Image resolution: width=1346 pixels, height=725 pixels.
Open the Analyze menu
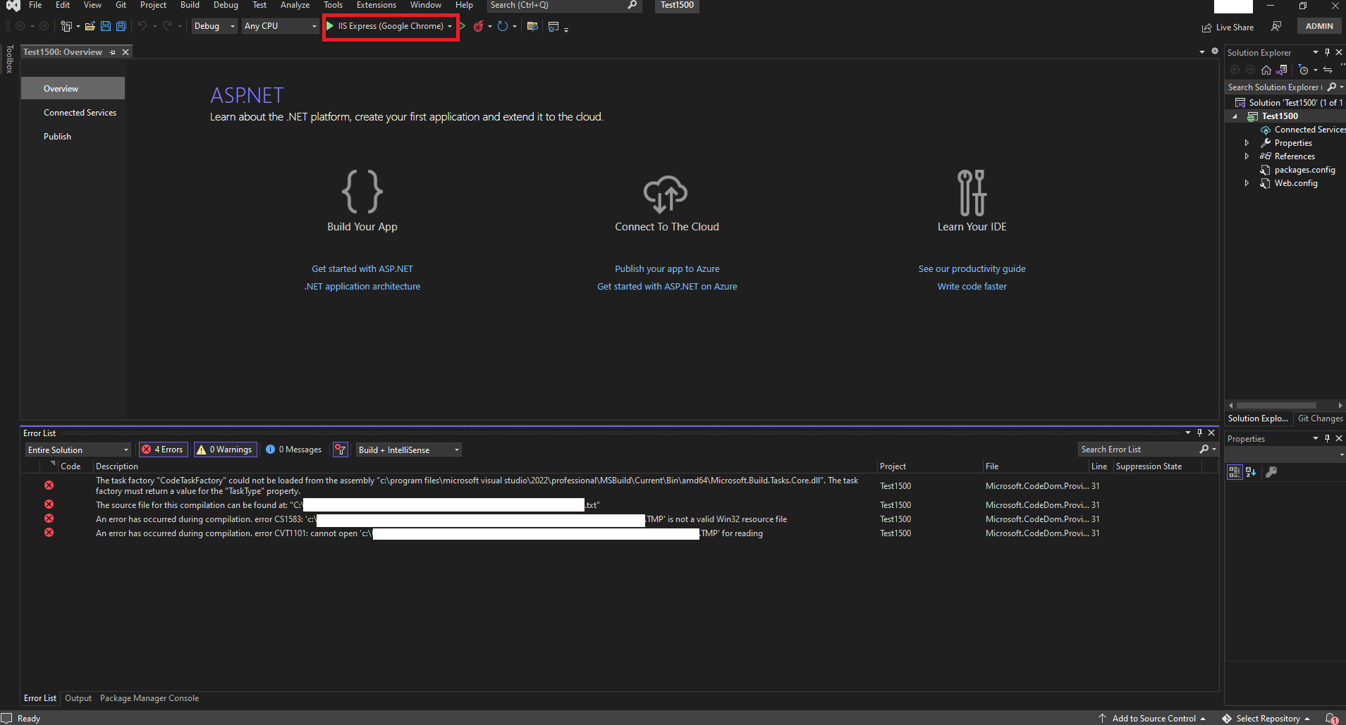coord(295,5)
